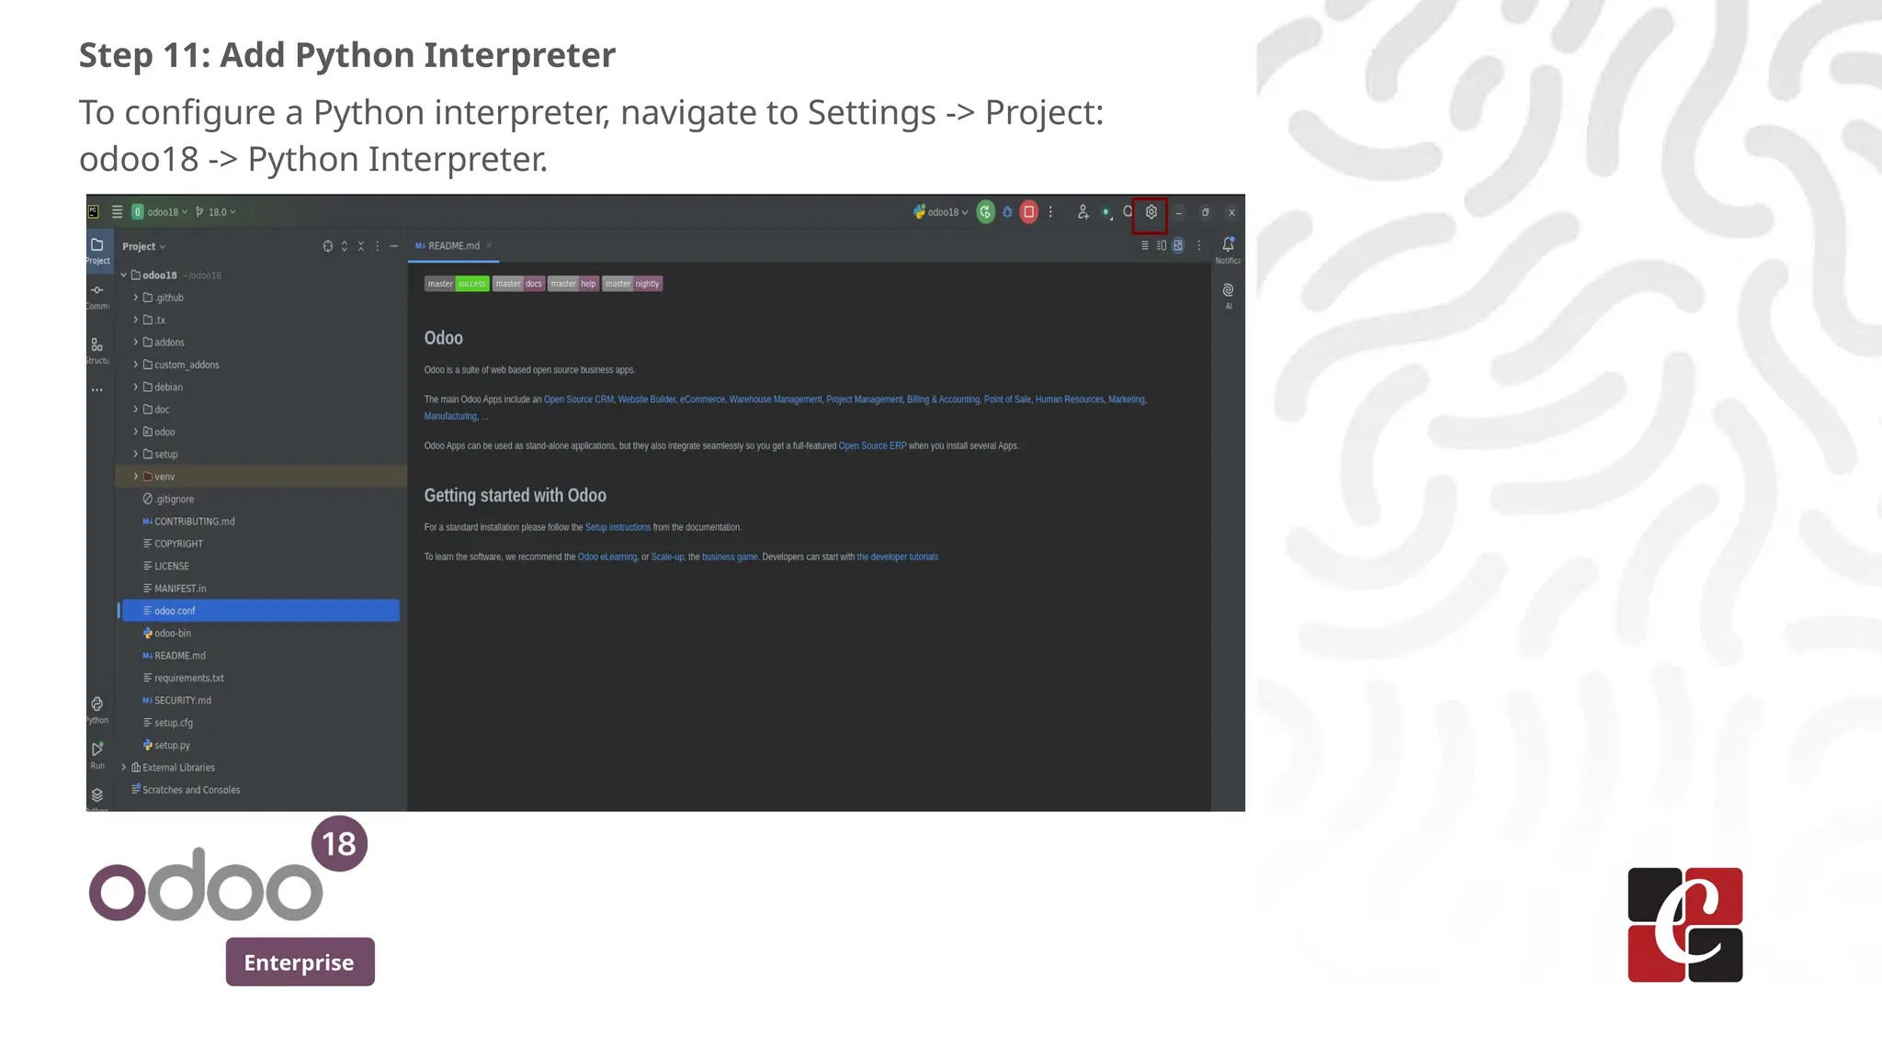Click the Select Opened File target icon

[327, 246]
